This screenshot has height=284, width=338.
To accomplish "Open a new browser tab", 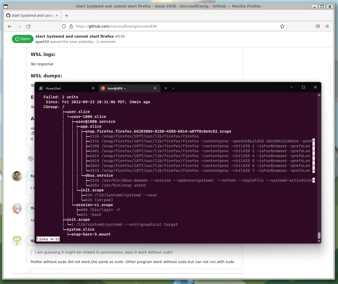I will [66, 15].
